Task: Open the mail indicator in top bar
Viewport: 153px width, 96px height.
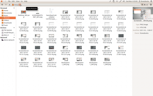Action: [117, 1]
